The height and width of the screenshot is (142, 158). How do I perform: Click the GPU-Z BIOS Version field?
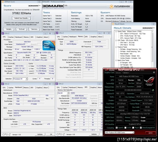133,90
